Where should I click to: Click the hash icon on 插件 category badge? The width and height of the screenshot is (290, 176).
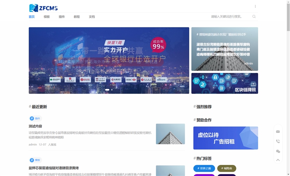(32, 118)
